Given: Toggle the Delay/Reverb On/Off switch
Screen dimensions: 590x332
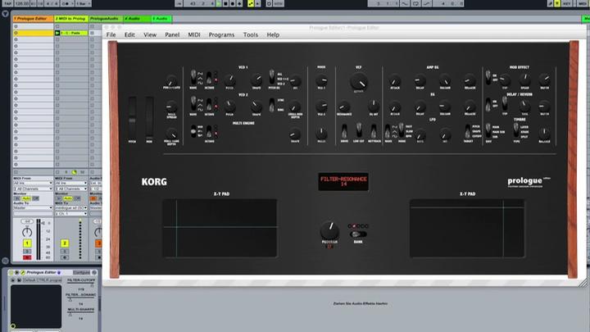Looking at the screenshot, I should (488, 104).
